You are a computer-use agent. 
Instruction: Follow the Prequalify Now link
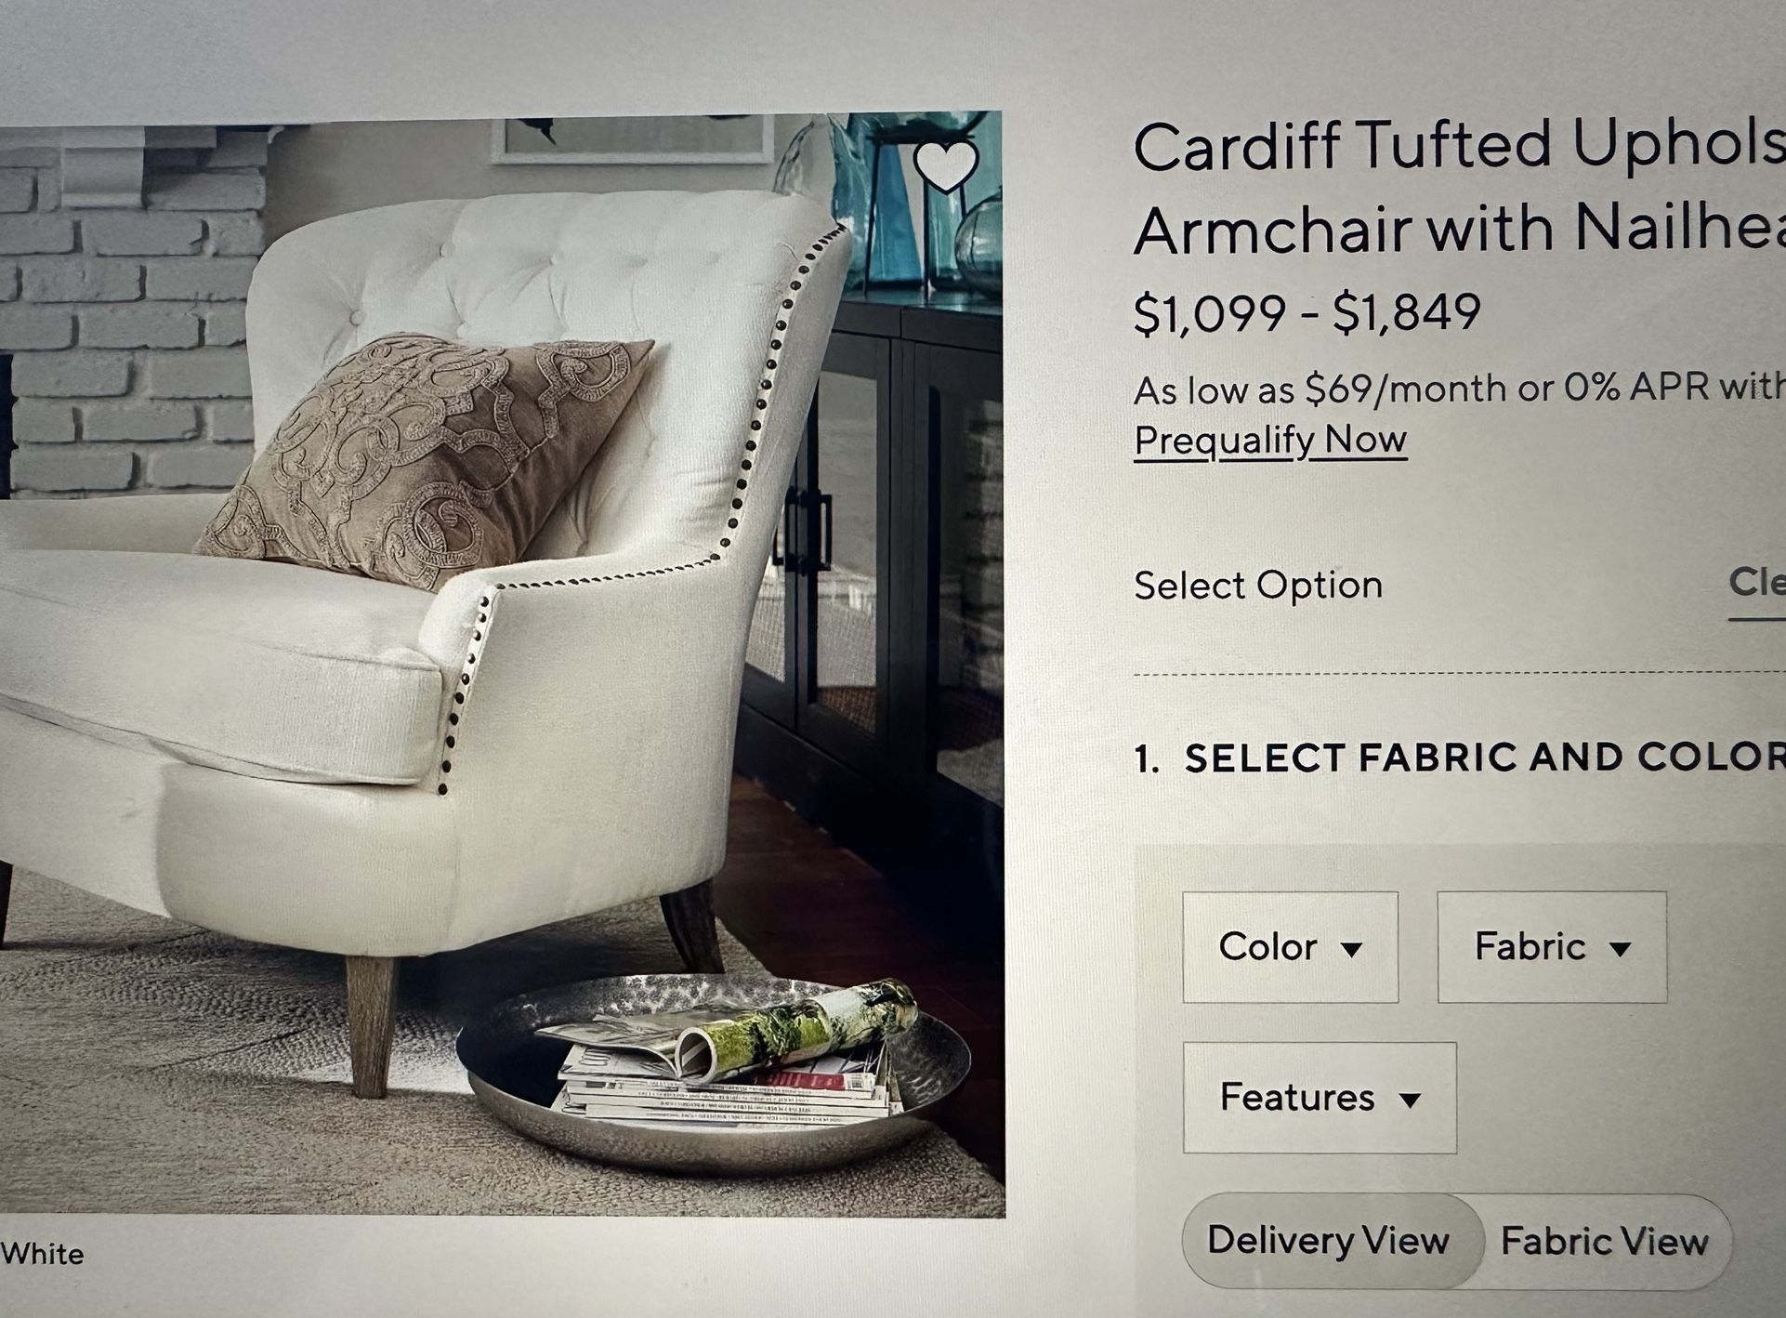pos(1270,441)
